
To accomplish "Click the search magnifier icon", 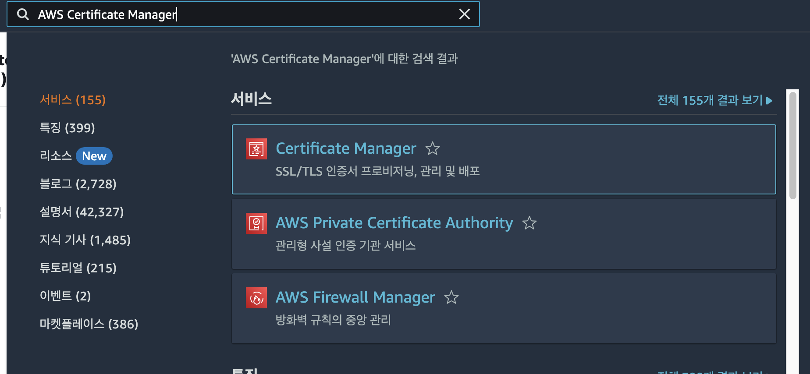I will click(x=23, y=14).
